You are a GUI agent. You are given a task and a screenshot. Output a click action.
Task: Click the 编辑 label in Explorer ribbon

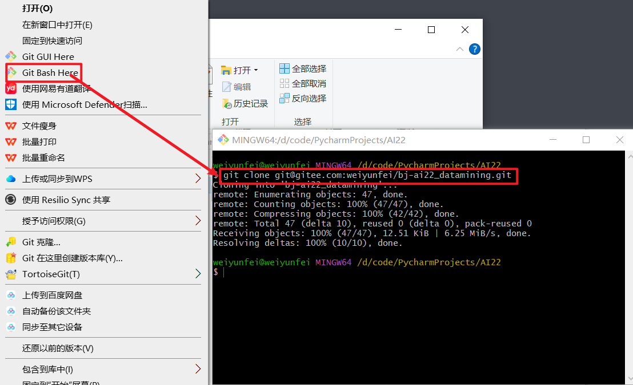point(242,87)
